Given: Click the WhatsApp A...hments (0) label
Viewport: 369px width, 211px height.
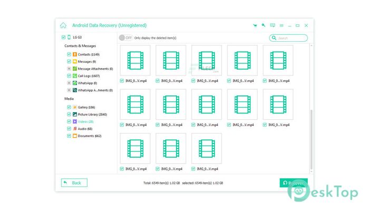Looking at the screenshot, I should [95, 90].
